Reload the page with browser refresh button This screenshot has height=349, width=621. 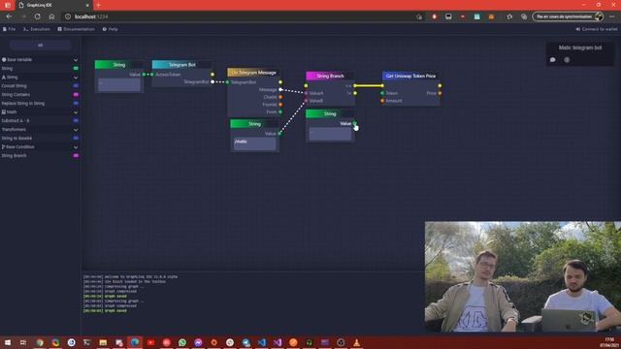pyautogui.click(x=37, y=16)
